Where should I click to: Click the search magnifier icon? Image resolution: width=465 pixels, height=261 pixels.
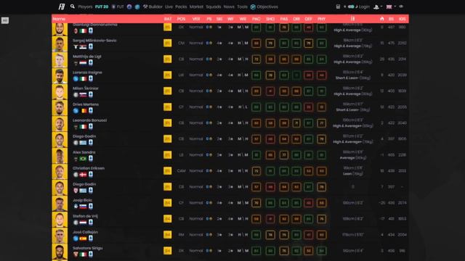click(x=73, y=7)
